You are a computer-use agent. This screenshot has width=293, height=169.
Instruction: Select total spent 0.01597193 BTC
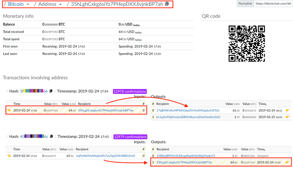pos(54,39)
